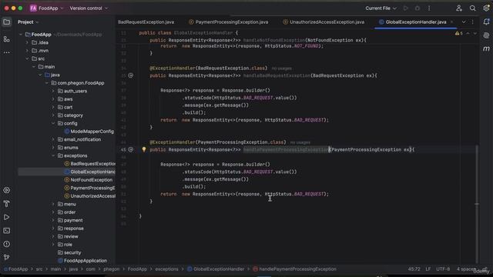
Task: Open Code With Me user icon
Action: [459, 8]
